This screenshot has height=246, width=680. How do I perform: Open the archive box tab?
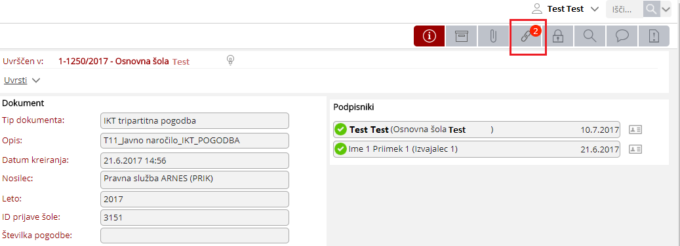pos(462,37)
